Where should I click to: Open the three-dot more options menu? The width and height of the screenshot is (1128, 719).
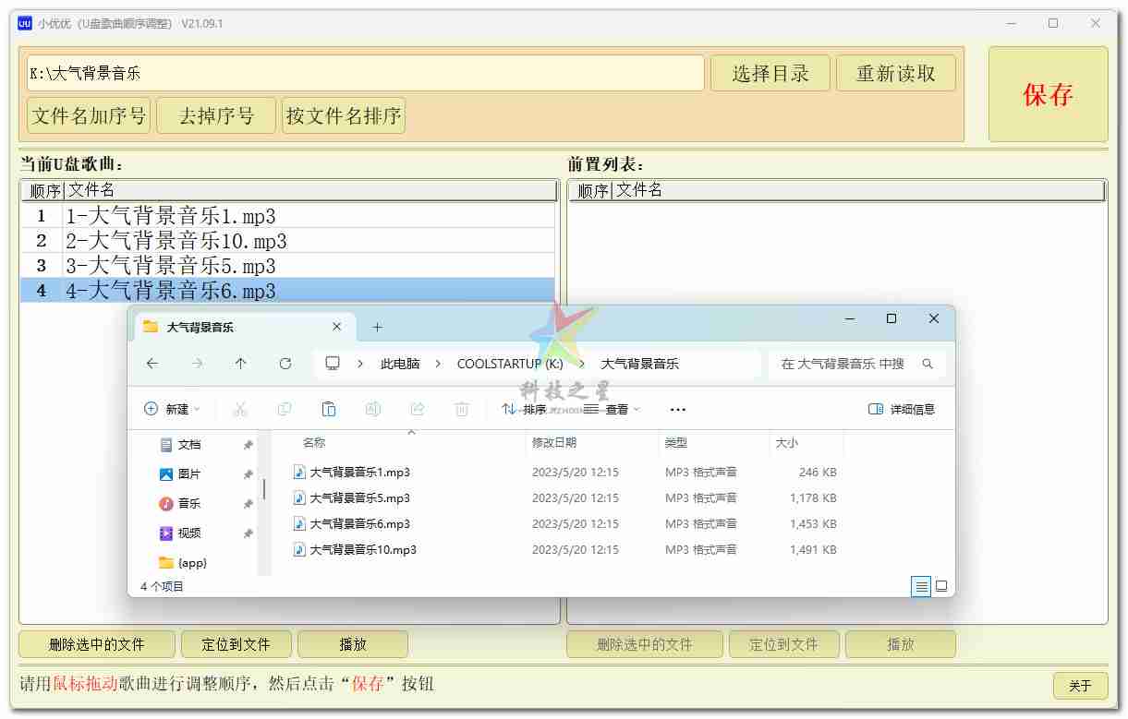[x=678, y=409]
